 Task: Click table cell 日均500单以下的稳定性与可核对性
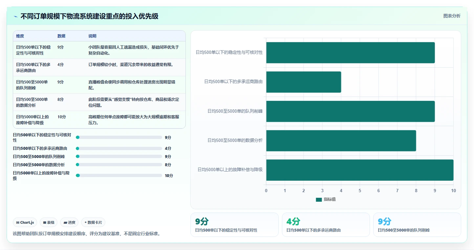click(33, 50)
